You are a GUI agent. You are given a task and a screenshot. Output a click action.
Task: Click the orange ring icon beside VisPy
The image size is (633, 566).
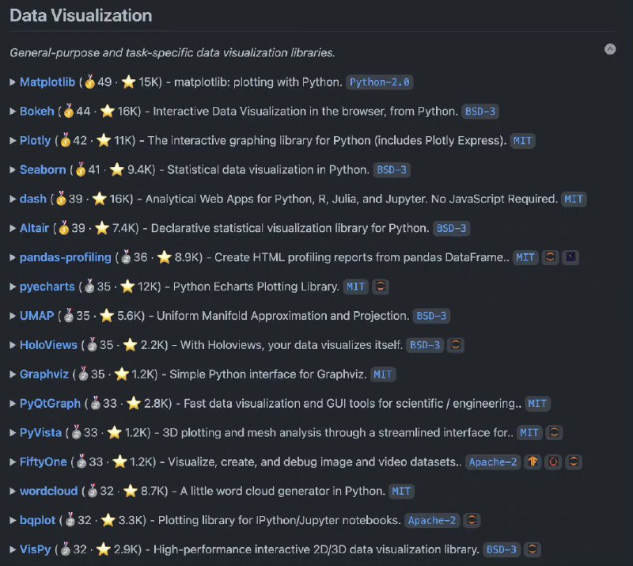click(x=532, y=549)
